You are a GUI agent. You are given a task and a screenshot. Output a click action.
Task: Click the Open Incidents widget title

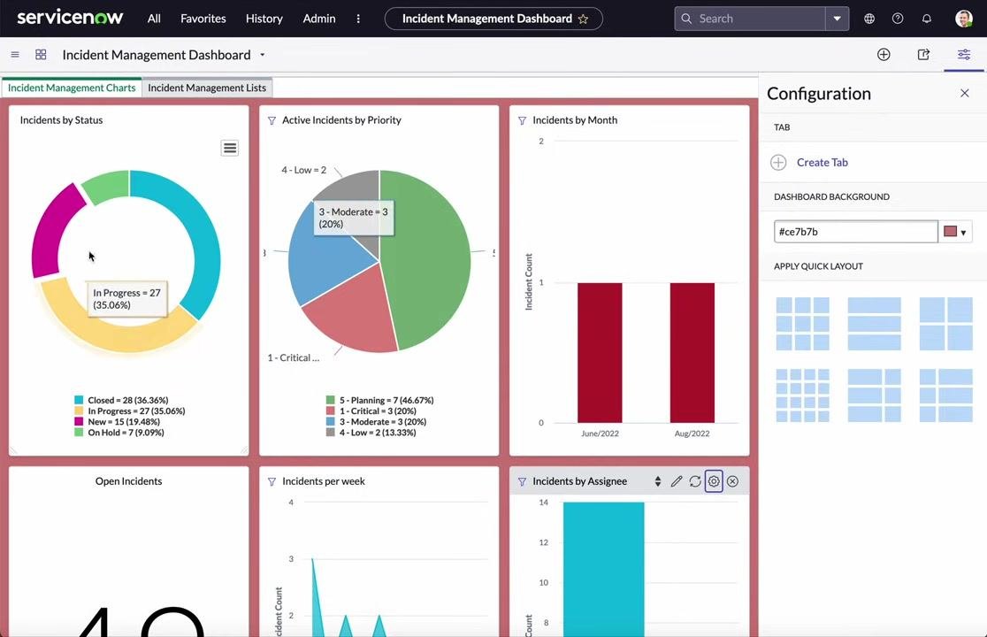tap(128, 481)
